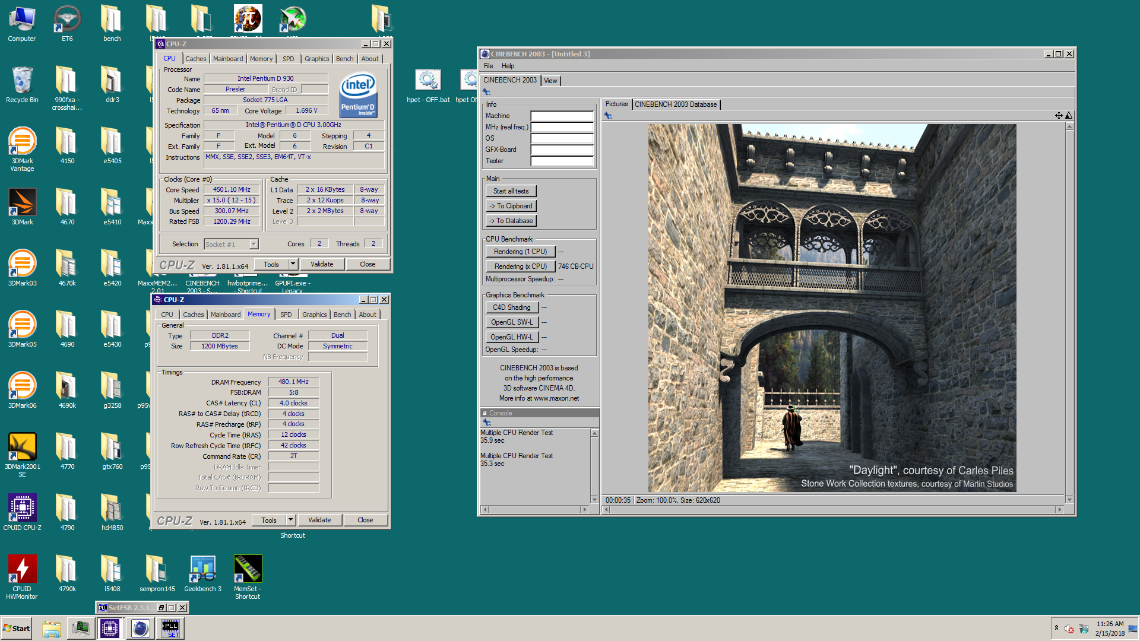This screenshot has height=641, width=1140.
Task: Open Geekbench 3 shortcut
Action: (202, 573)
